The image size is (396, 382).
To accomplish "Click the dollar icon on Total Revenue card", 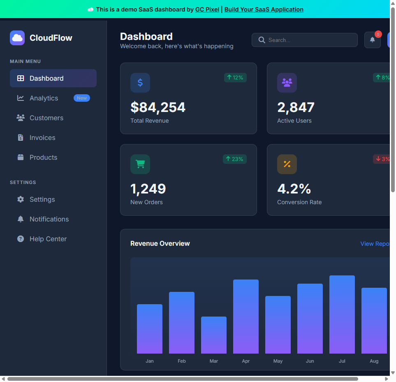I will click(140, 82).
